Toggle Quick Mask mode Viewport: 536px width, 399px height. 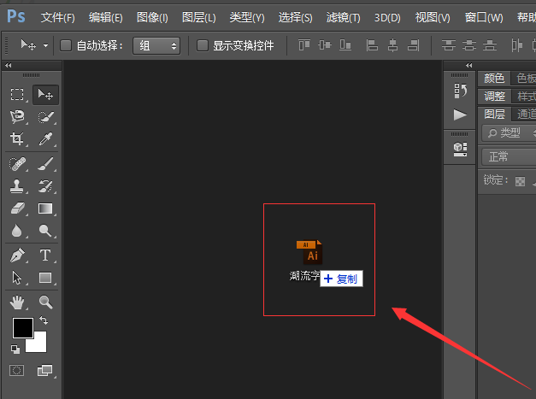17,370
